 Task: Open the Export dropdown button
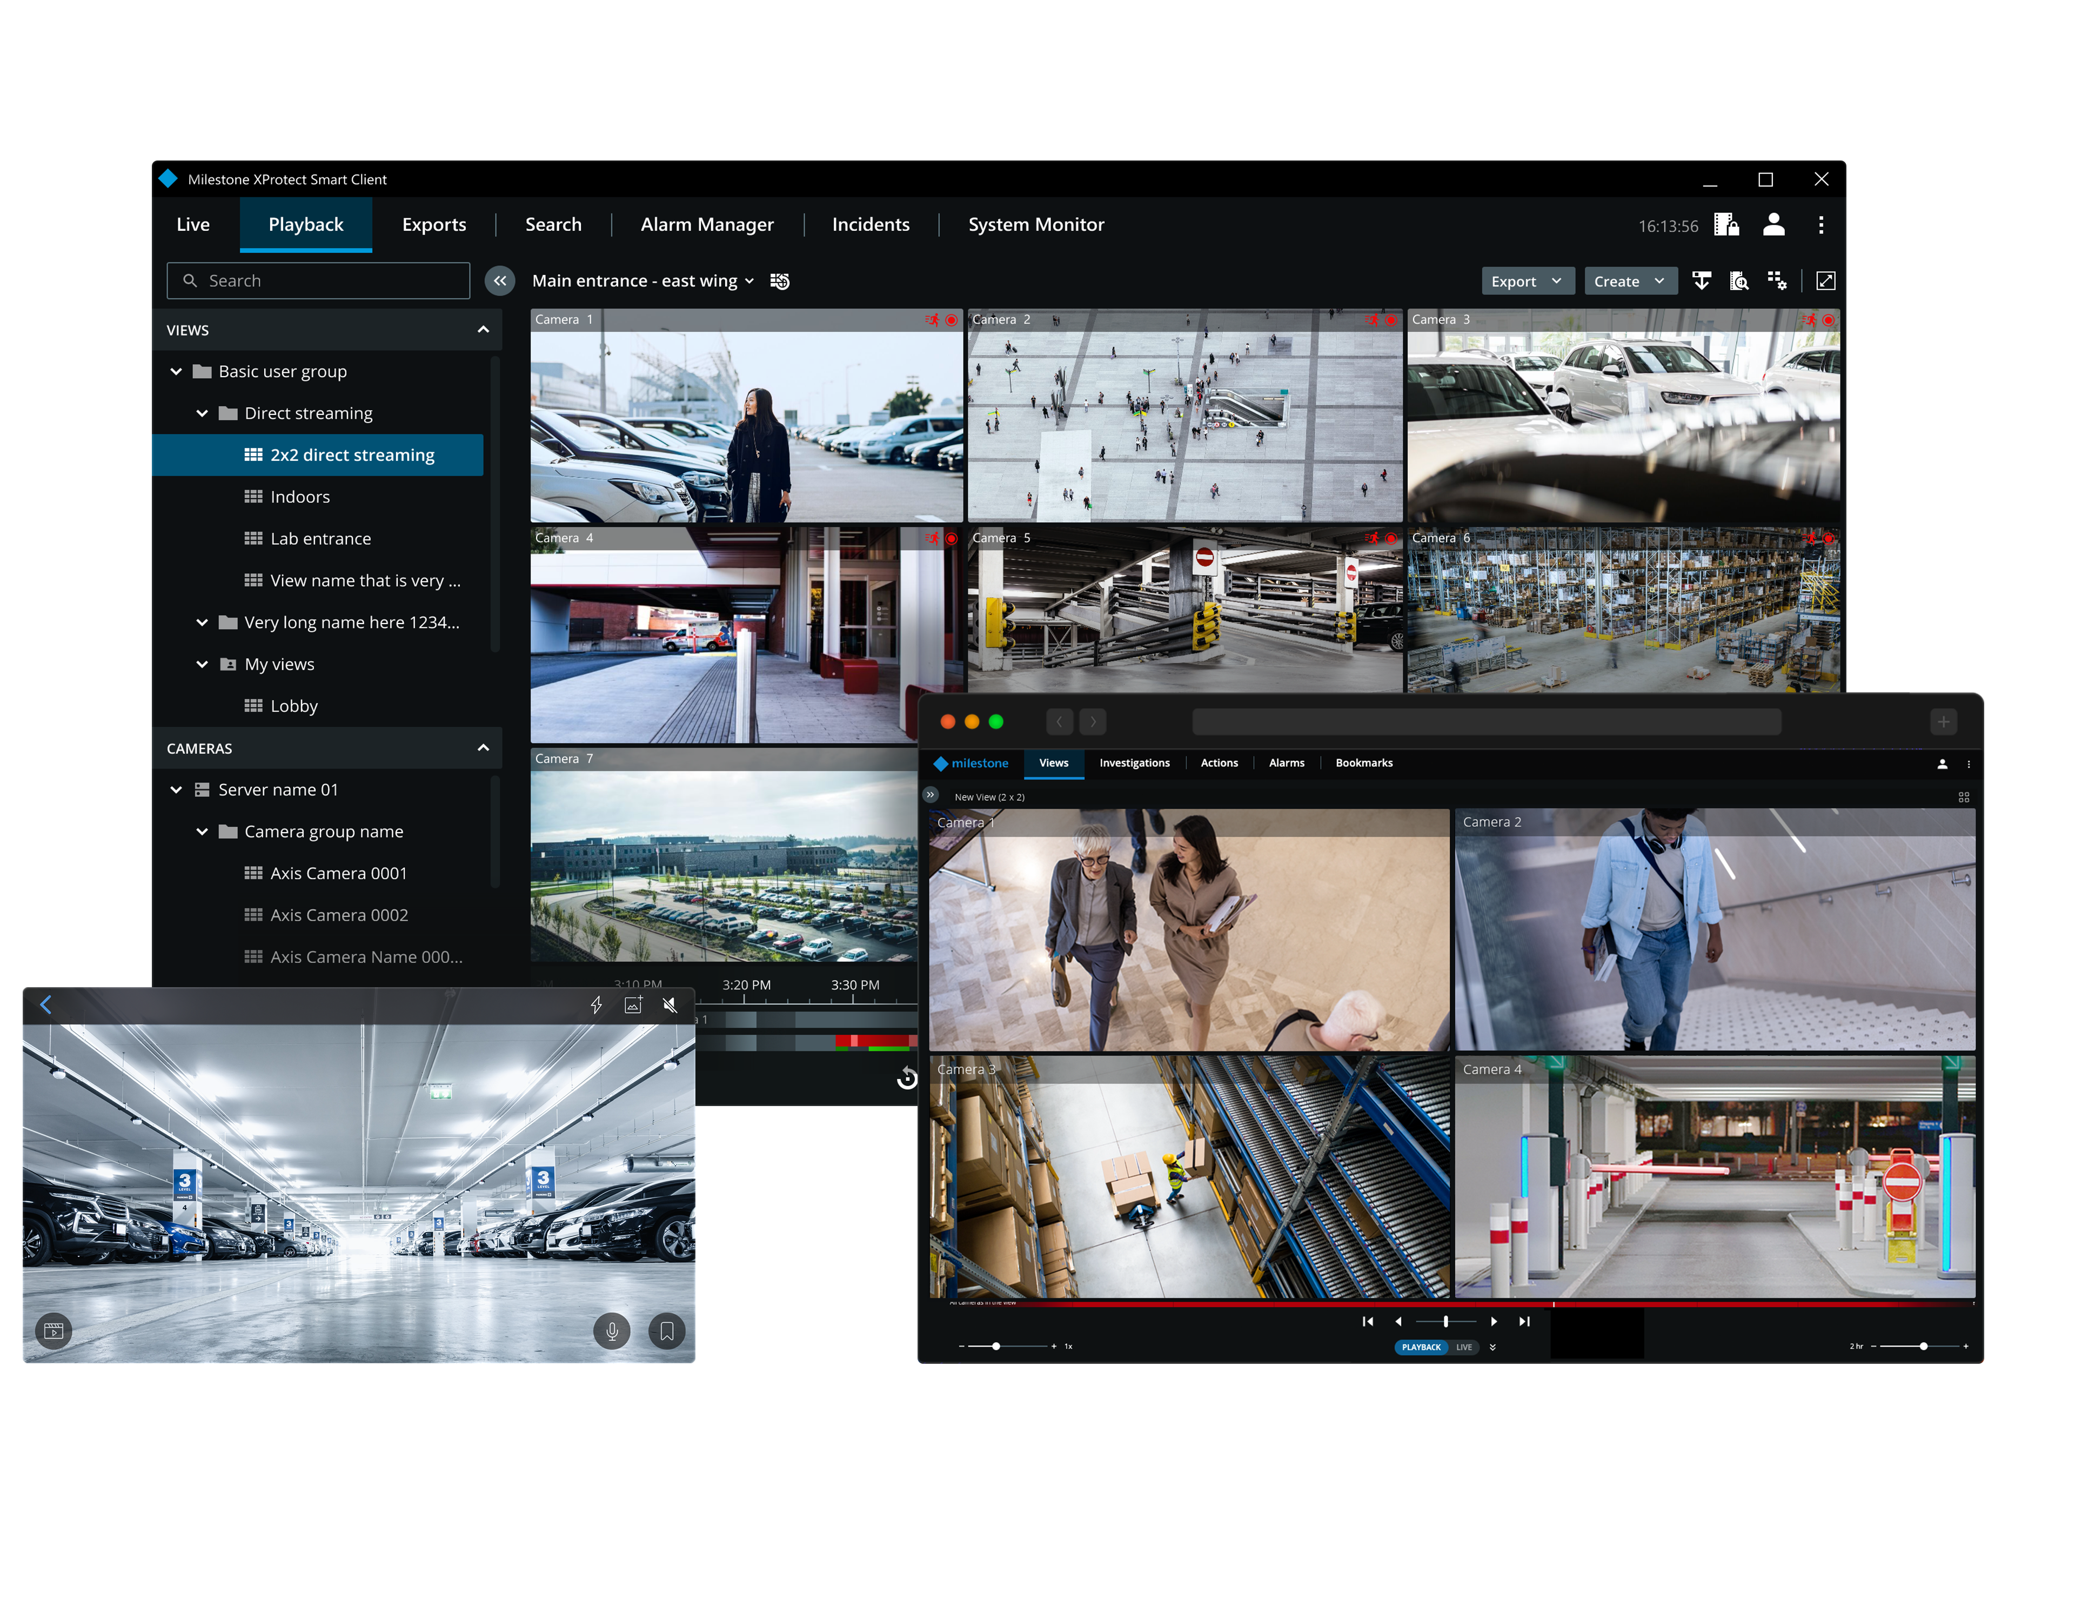[x=1528, y=282]
